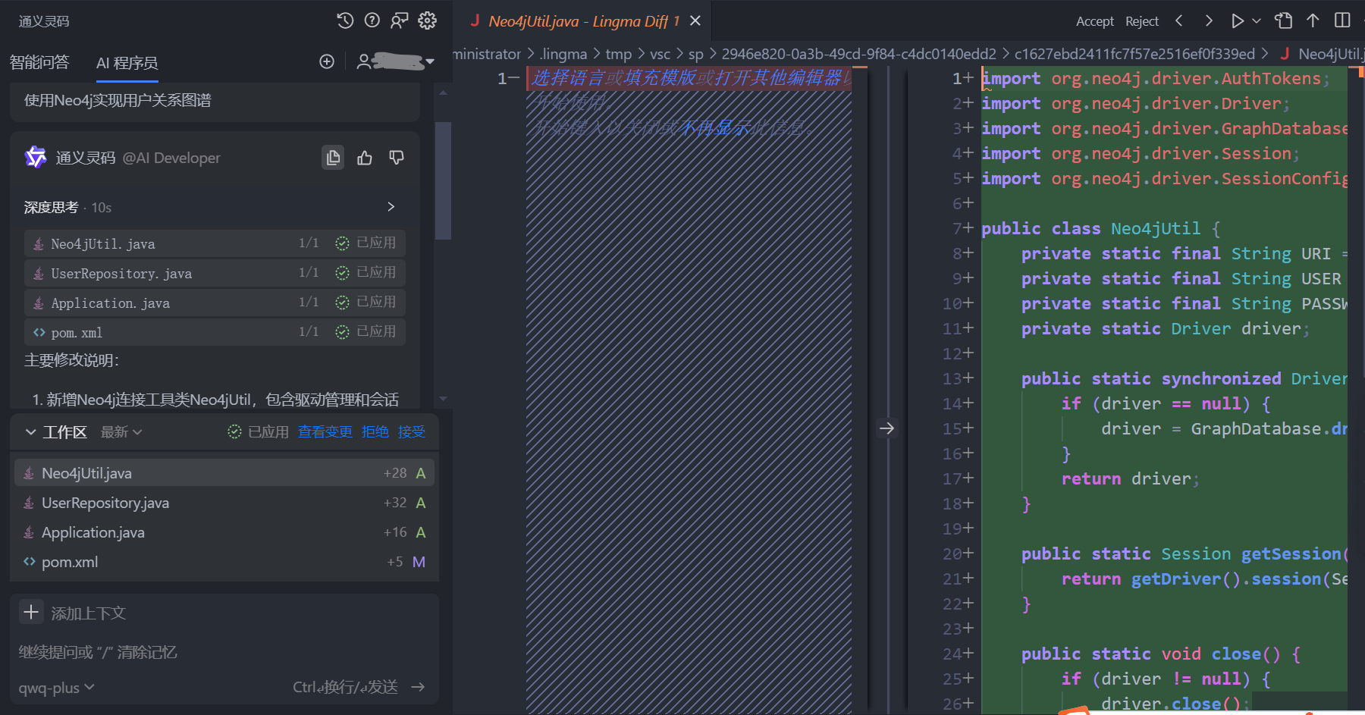Split the editor with the layout icon
The height and width of the screenshot is (715, 1365).
(x=1342, y=20)
